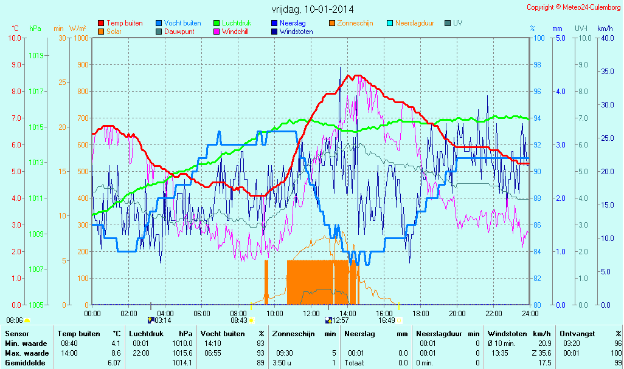Click the cyan Neerslagduur legend square
624x369 pixels.
coord(390,23)
